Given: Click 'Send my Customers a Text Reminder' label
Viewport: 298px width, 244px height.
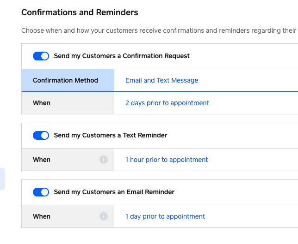Looking at the screenshot, I should [111, 135].
